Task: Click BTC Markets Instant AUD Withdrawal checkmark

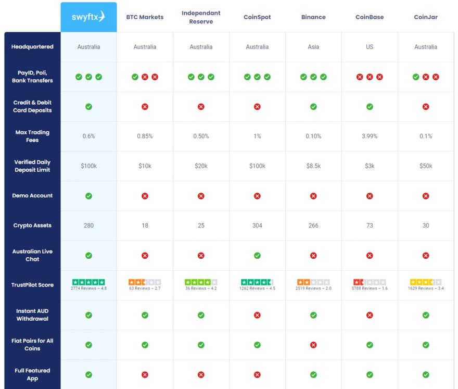Action: click(145, 315)
